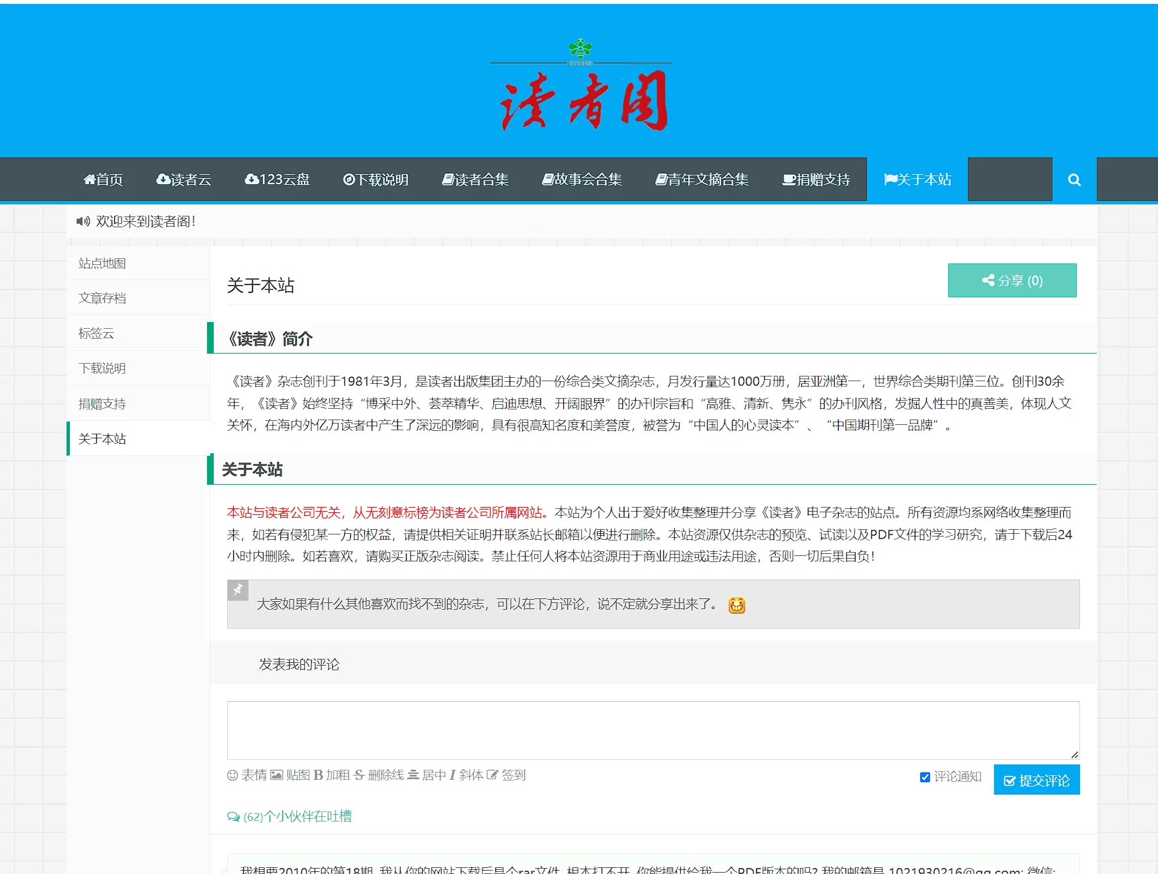
Task: Click the search magnifier icon in navbar
Action: 1074,180
